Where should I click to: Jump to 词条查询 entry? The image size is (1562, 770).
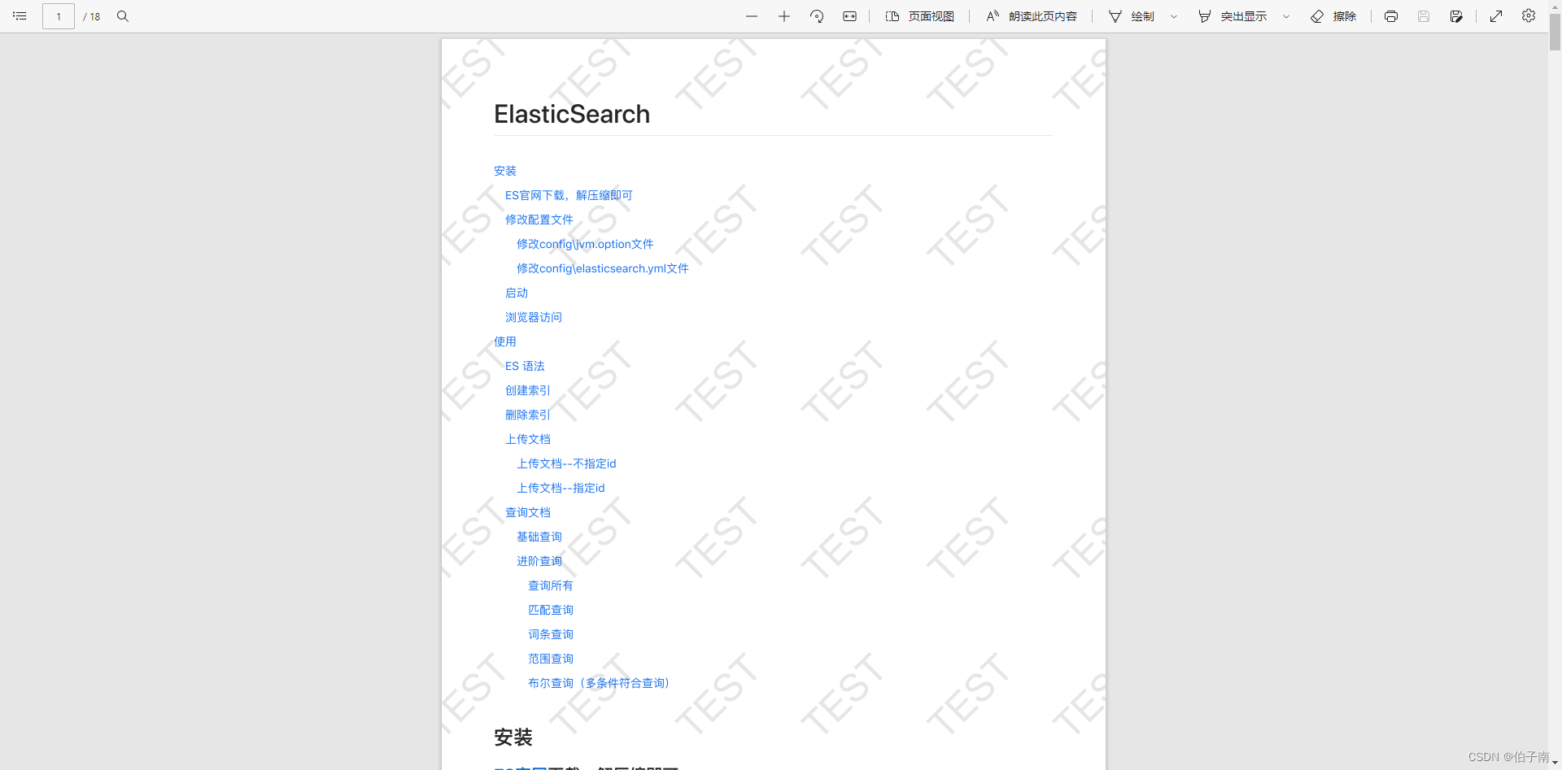point(551,634)
